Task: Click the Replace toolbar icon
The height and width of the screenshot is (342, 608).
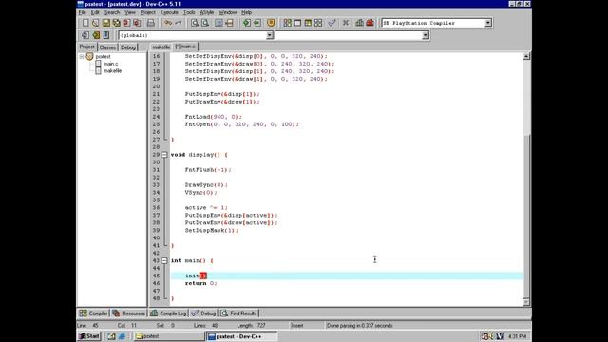Action: pos(205,23)
